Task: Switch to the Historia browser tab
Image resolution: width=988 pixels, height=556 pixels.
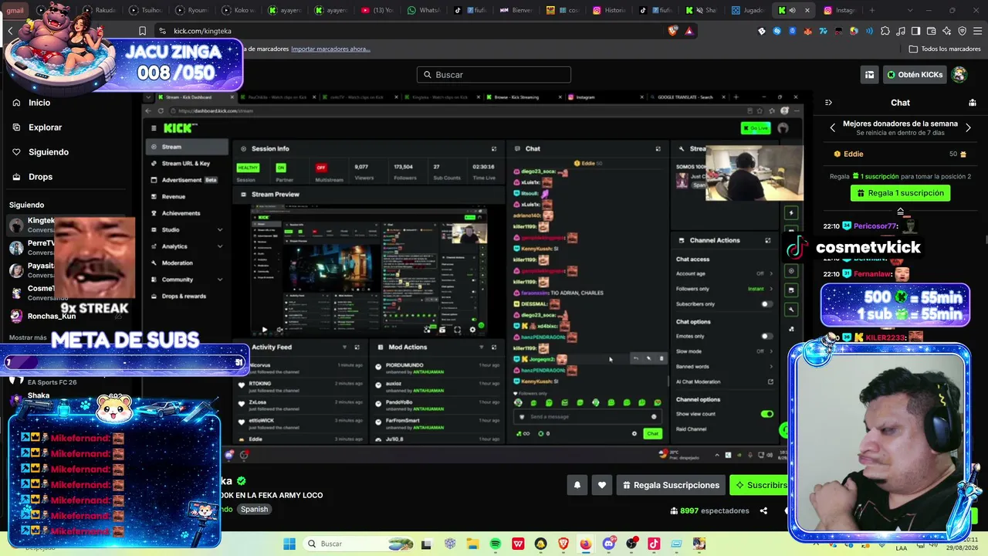Action: tap(609, 10)
